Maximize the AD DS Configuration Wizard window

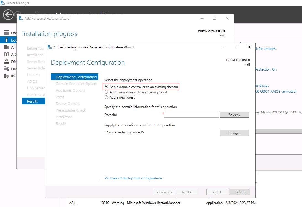pos(236,47)
